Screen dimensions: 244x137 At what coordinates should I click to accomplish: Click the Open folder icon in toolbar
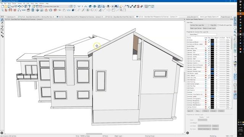point(6,6)
